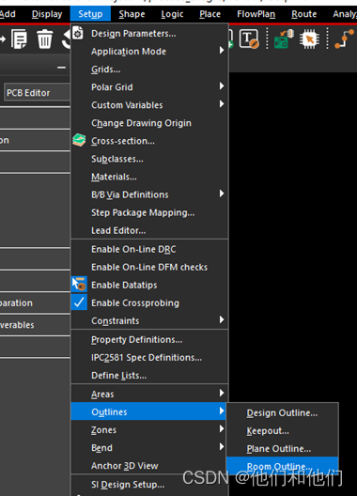357x496 pixels.
Task: Click the Cross-section layer stack icon
Action: pyautogui.click(x=79, y=140)
